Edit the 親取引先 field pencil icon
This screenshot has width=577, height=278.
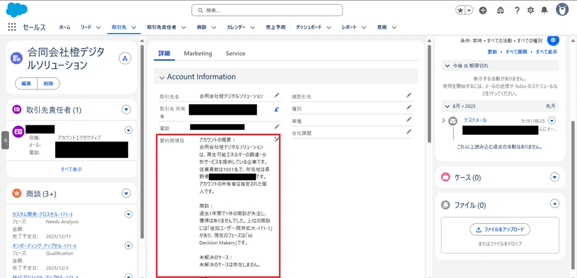[409, 95]
